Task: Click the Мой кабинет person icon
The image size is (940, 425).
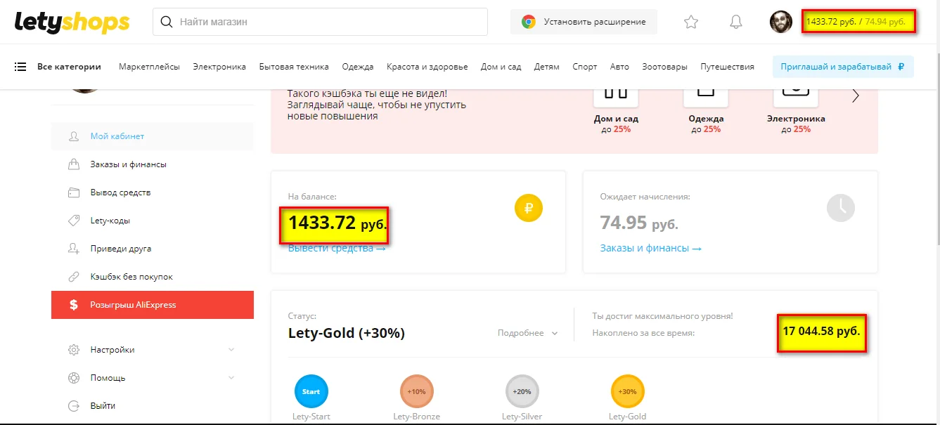Action: (x=73, y=136)
